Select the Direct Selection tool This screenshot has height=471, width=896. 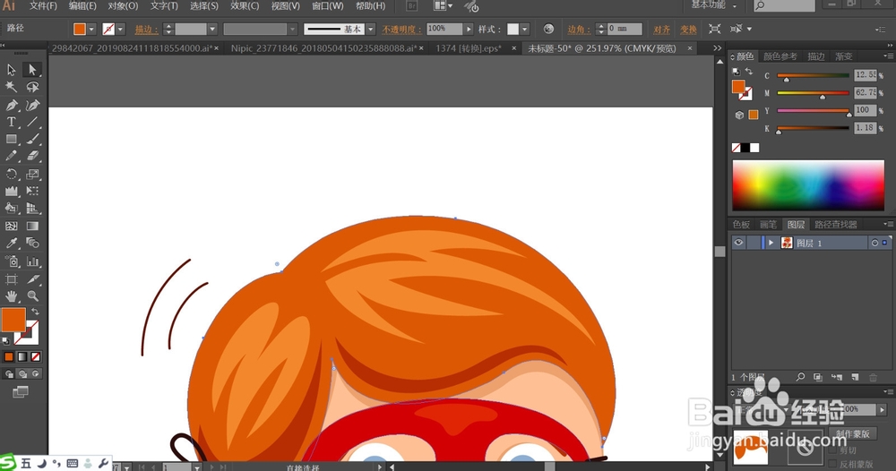(x=32, y=70)
